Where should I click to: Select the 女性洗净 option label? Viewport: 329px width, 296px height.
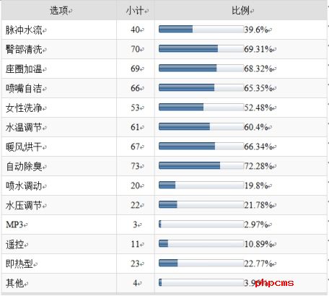24,108
